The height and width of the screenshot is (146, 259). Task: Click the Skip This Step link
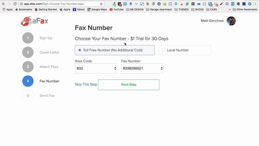[x=86, y=84]
